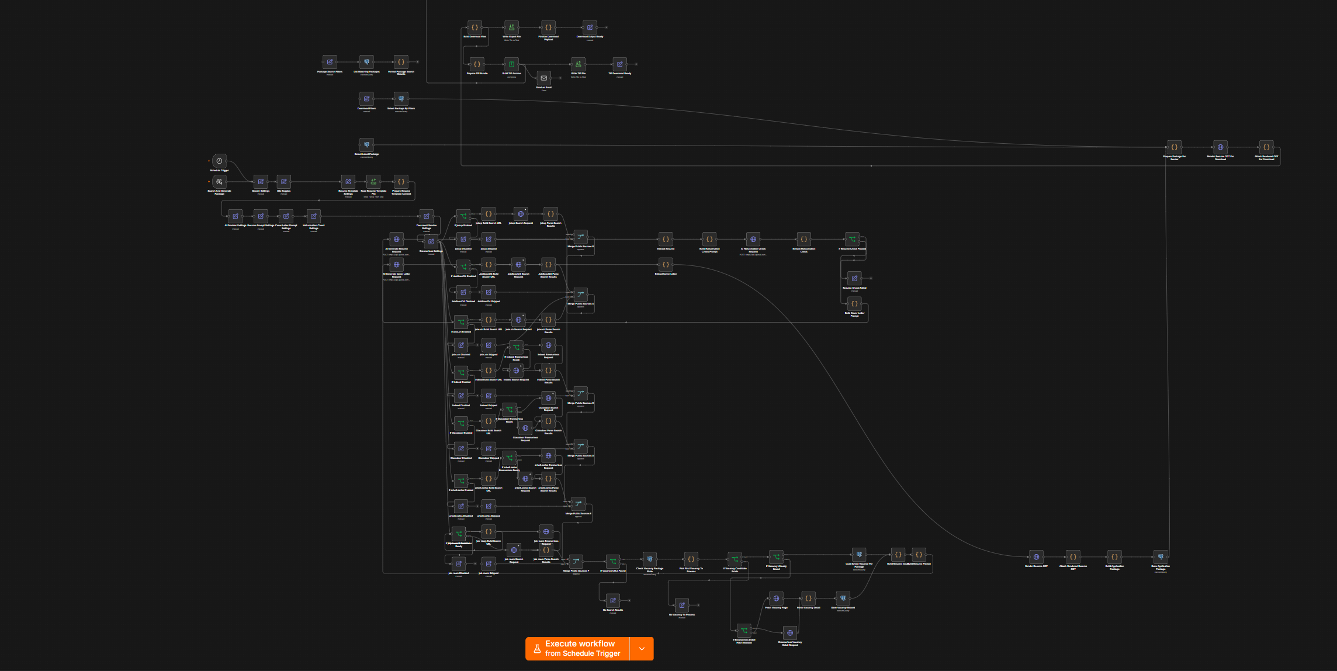1337x671 pixels.
Task: Open the trigger selection dropdown arrow
Action: [x=642, y=648]
